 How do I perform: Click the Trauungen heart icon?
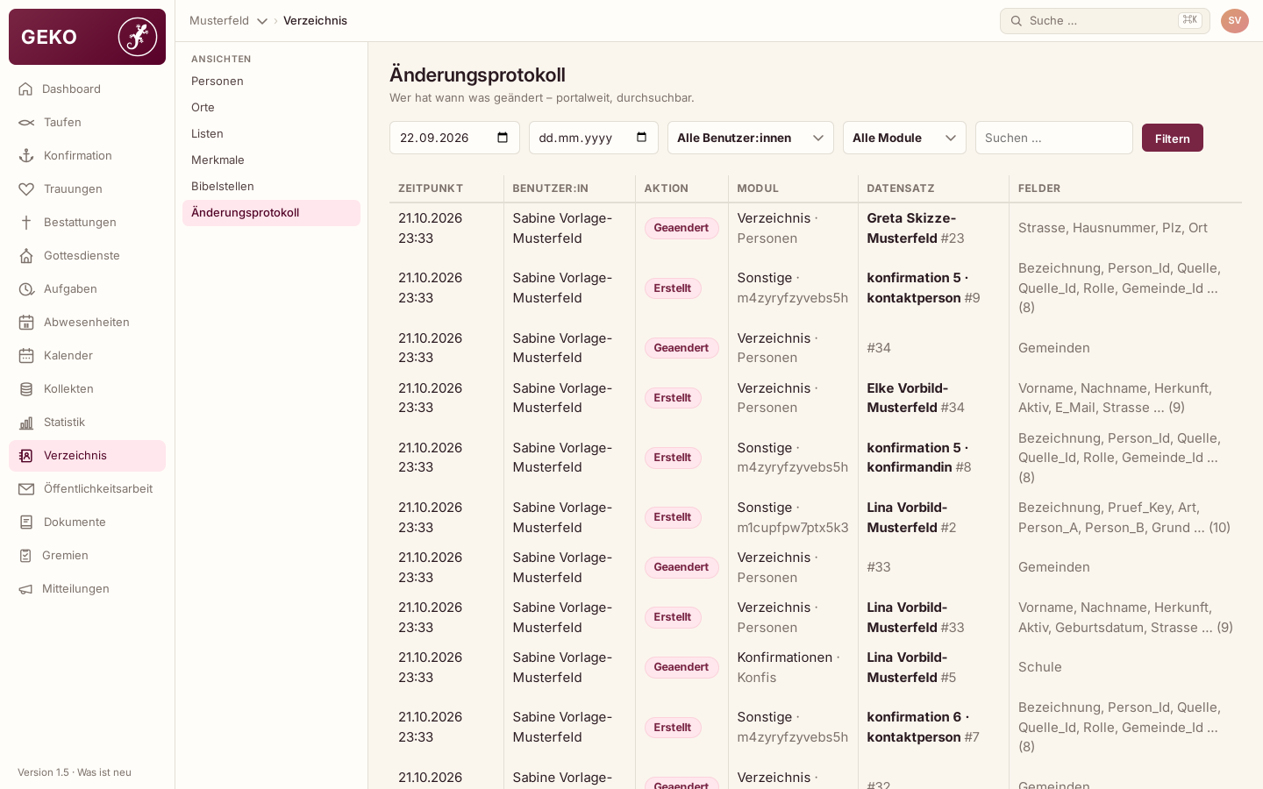point(26,188)
